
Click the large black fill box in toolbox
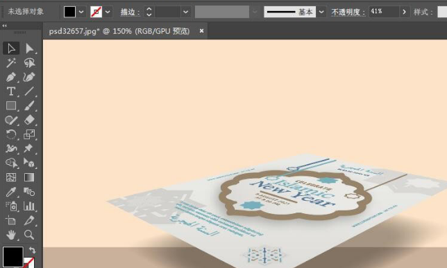[12, 257]
